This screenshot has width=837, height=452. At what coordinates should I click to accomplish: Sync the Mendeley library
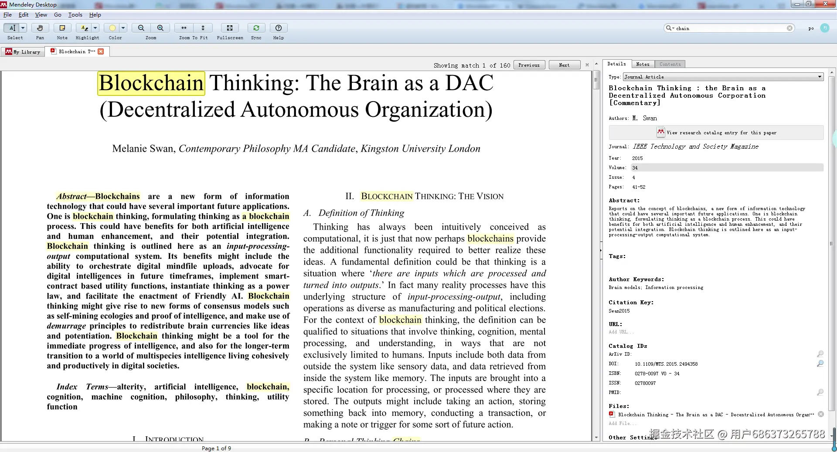click(256, 28)
